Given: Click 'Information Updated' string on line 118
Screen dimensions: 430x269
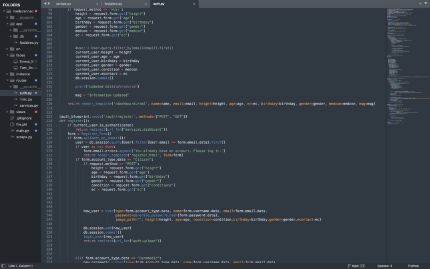Looking at the screenshot, I should click(108, 95).
